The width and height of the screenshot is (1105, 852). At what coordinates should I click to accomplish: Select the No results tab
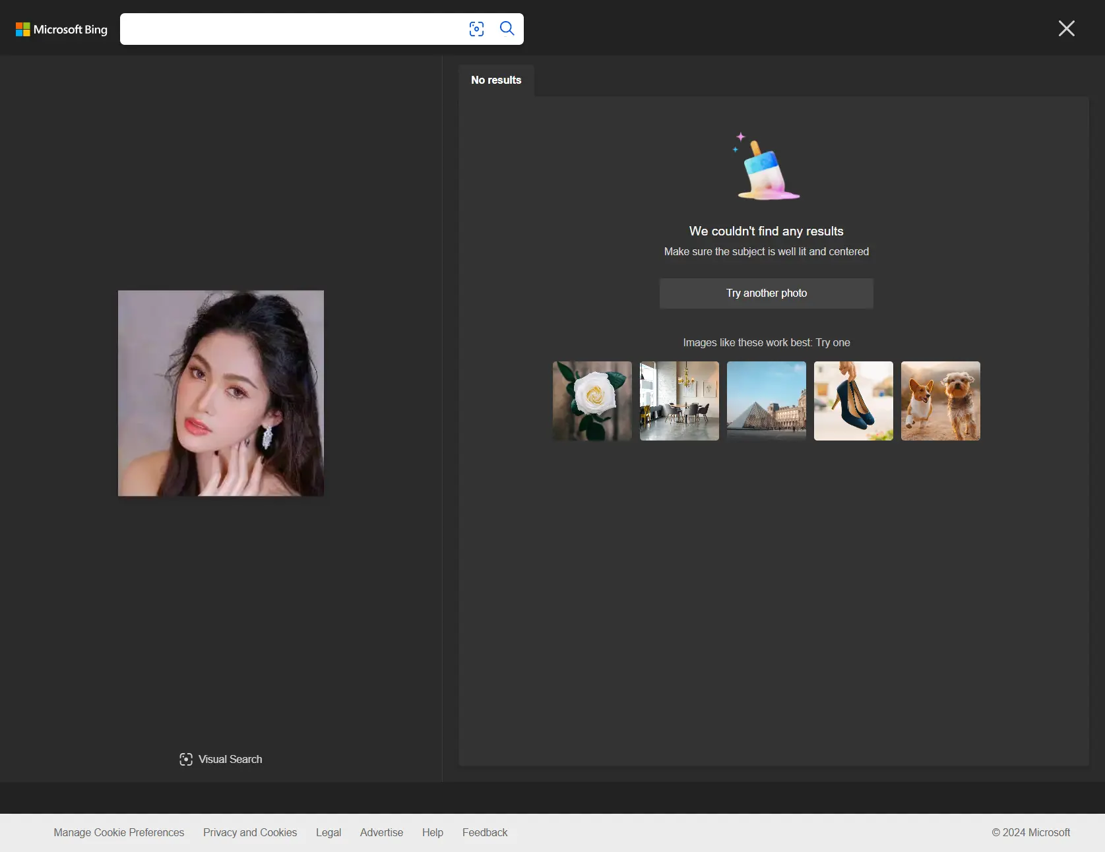click(496, 80)
